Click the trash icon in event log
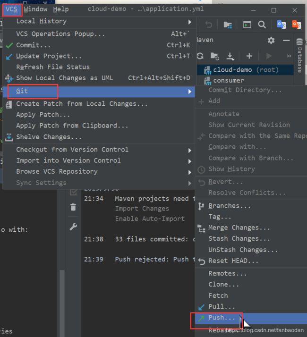307x337 pixels. point(73,207)
